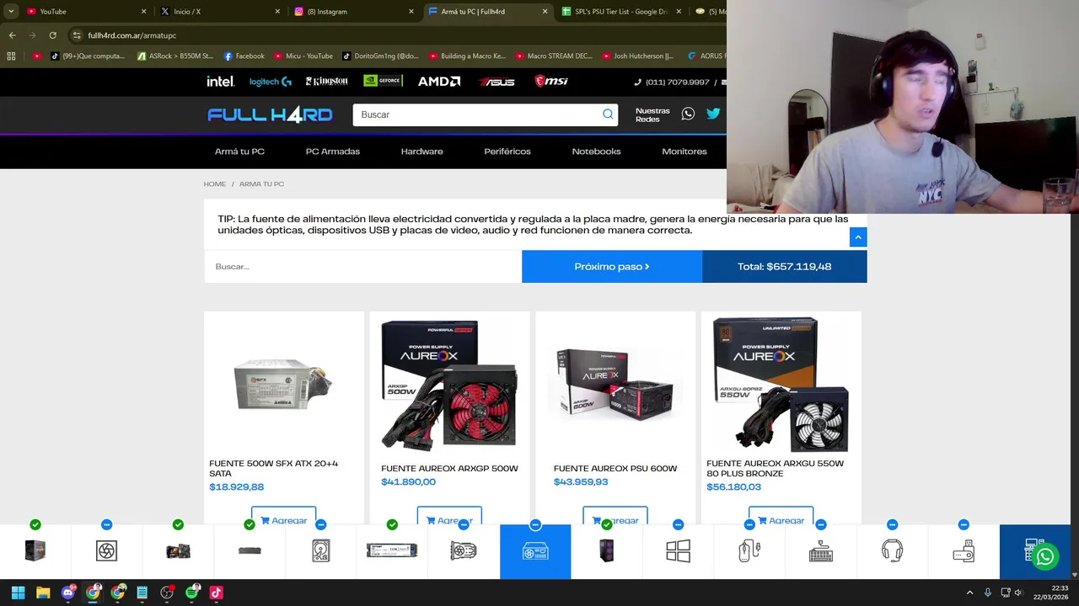
Task: Open the mouse step icon
Action: [749, 551]
